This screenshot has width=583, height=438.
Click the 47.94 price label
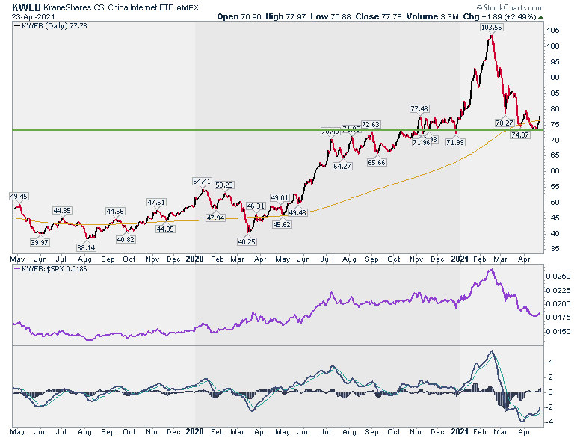[216, 218]
